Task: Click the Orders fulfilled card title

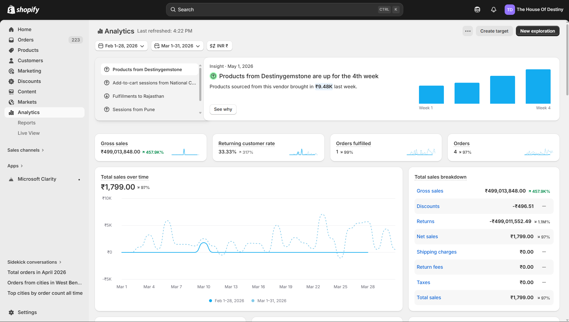Action: pos(353,143)
